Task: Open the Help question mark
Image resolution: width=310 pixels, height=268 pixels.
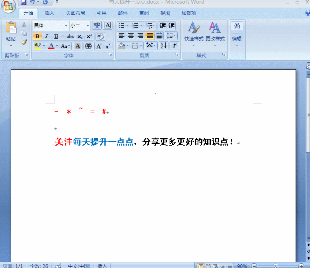Action: point(308,13)
